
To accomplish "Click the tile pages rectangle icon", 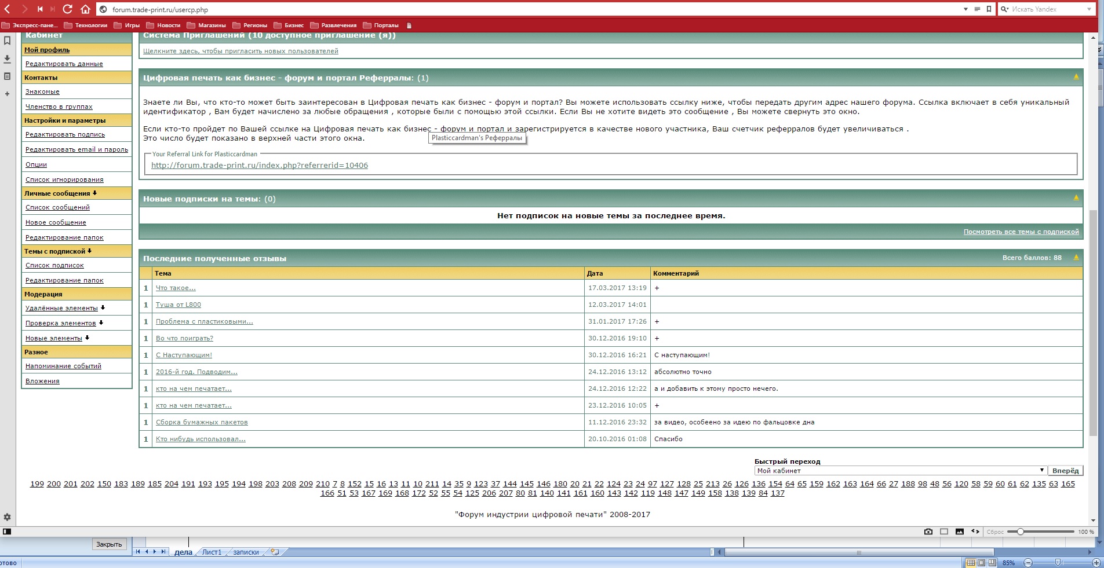I will pos(944,532).
